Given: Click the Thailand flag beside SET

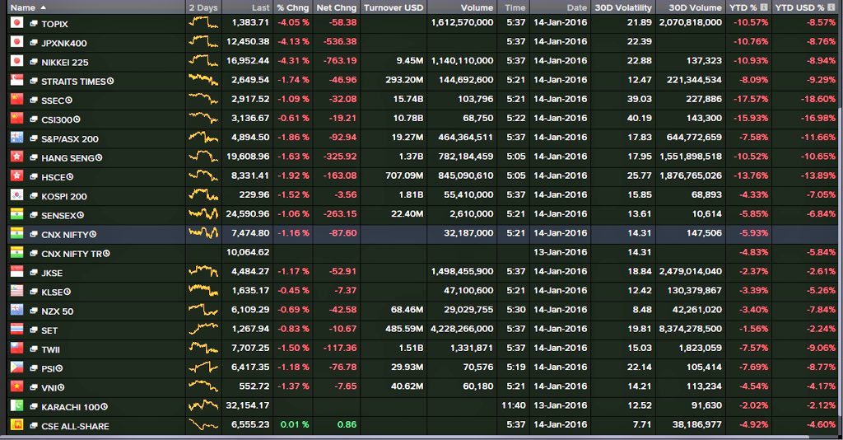Looking at the screenshot, I should [x=16, y=329].
